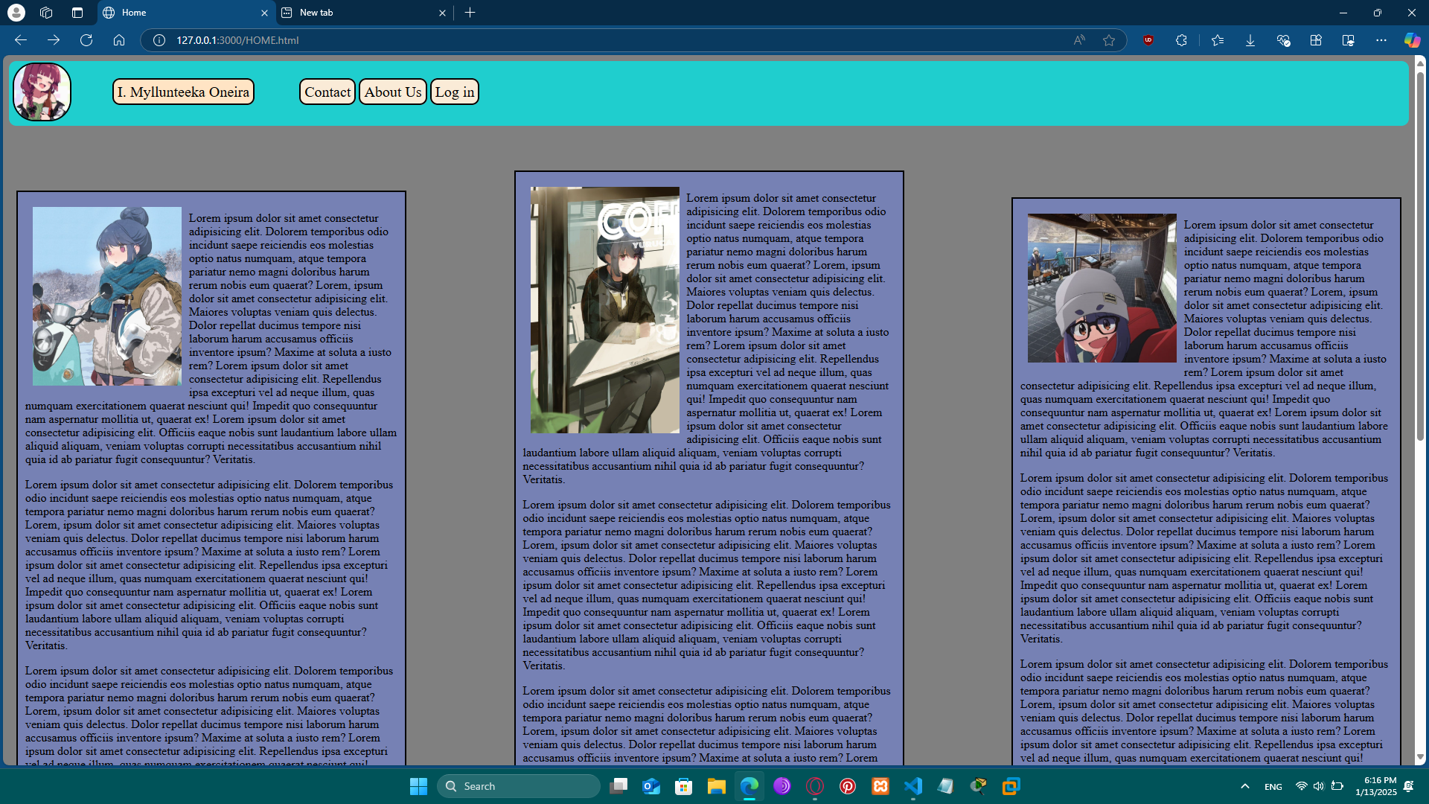Open the Extensions menu
1429x804 pixels.
1181,40
